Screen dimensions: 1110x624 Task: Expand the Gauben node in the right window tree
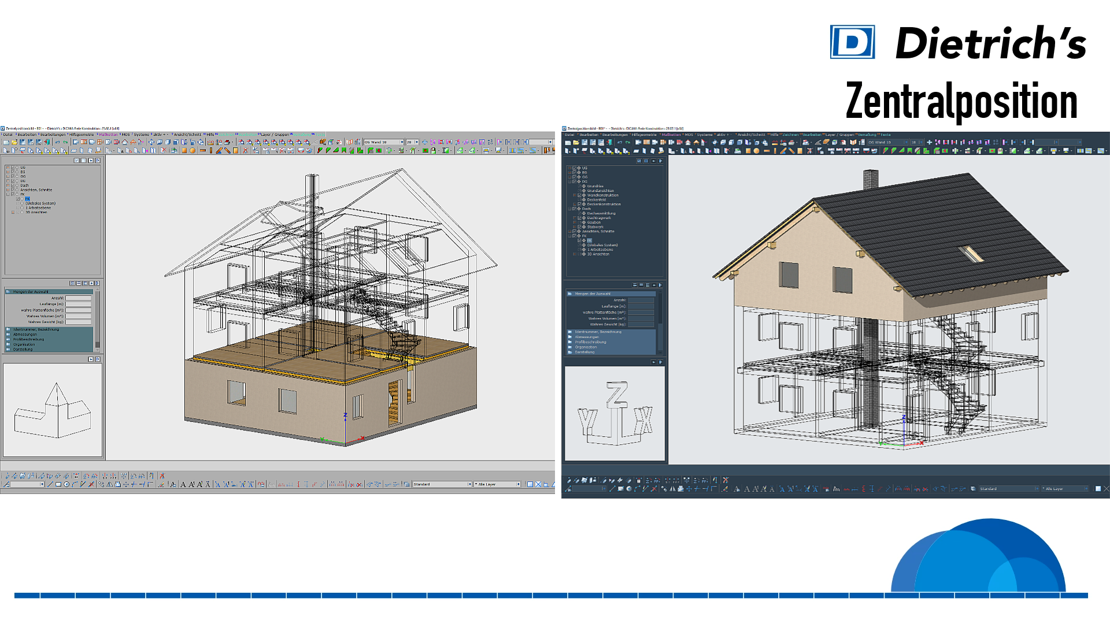(x=575, y=222)
